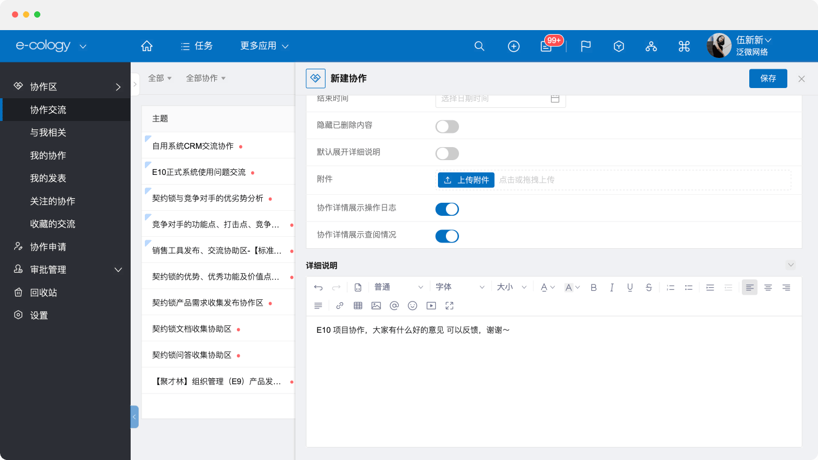The image size is (818, 460).
Task: Open the text background color picker
Action: pos(571,287)
